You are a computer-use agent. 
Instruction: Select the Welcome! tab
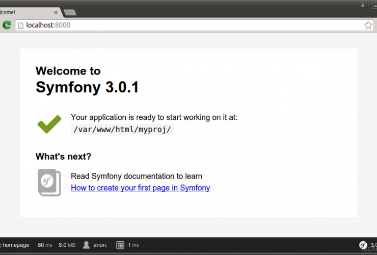[20, 12]
